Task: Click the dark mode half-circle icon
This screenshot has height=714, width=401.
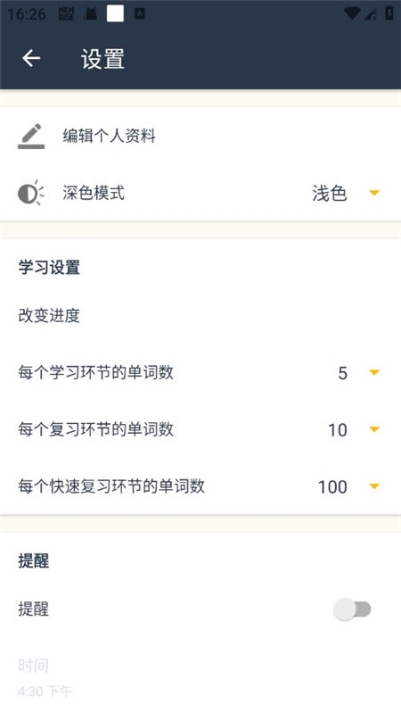Action: pos(30,193)
